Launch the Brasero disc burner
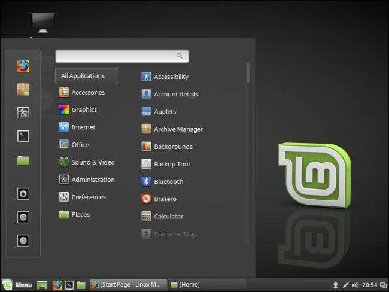This screenshot has height=292, width=389. pyautogui.click(x=165, y=199)
